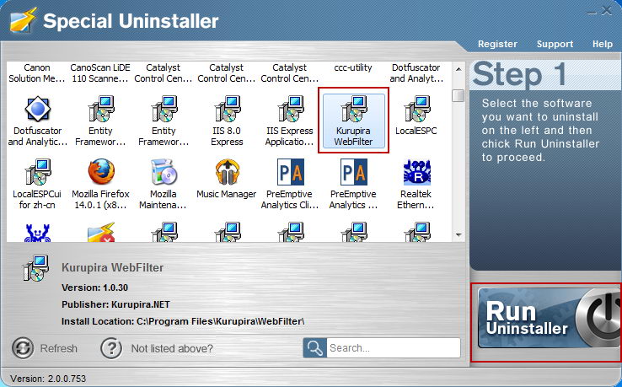Select the Mozilla Firefox 14.0.1 icon
This screenshot has width=622, height=387.
pos(101,172)
